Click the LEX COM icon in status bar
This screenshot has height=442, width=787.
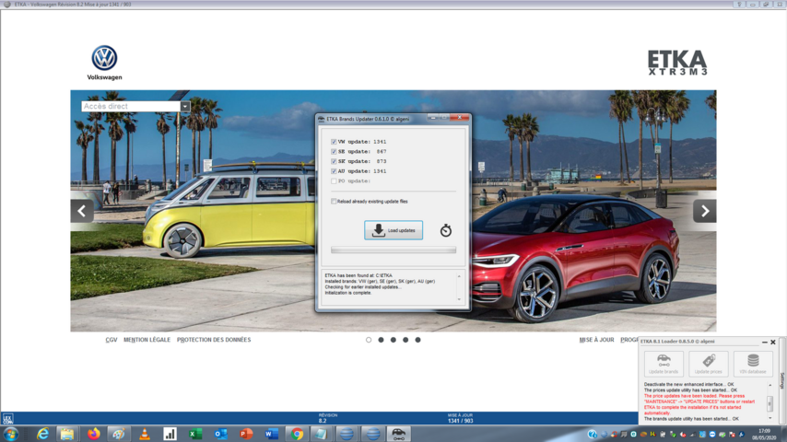tap(7, 418)
